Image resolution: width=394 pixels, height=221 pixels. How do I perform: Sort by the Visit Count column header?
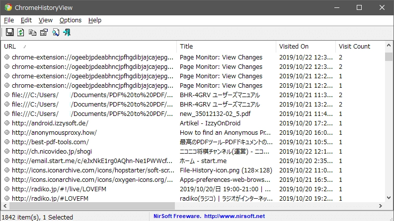[360, 47]
